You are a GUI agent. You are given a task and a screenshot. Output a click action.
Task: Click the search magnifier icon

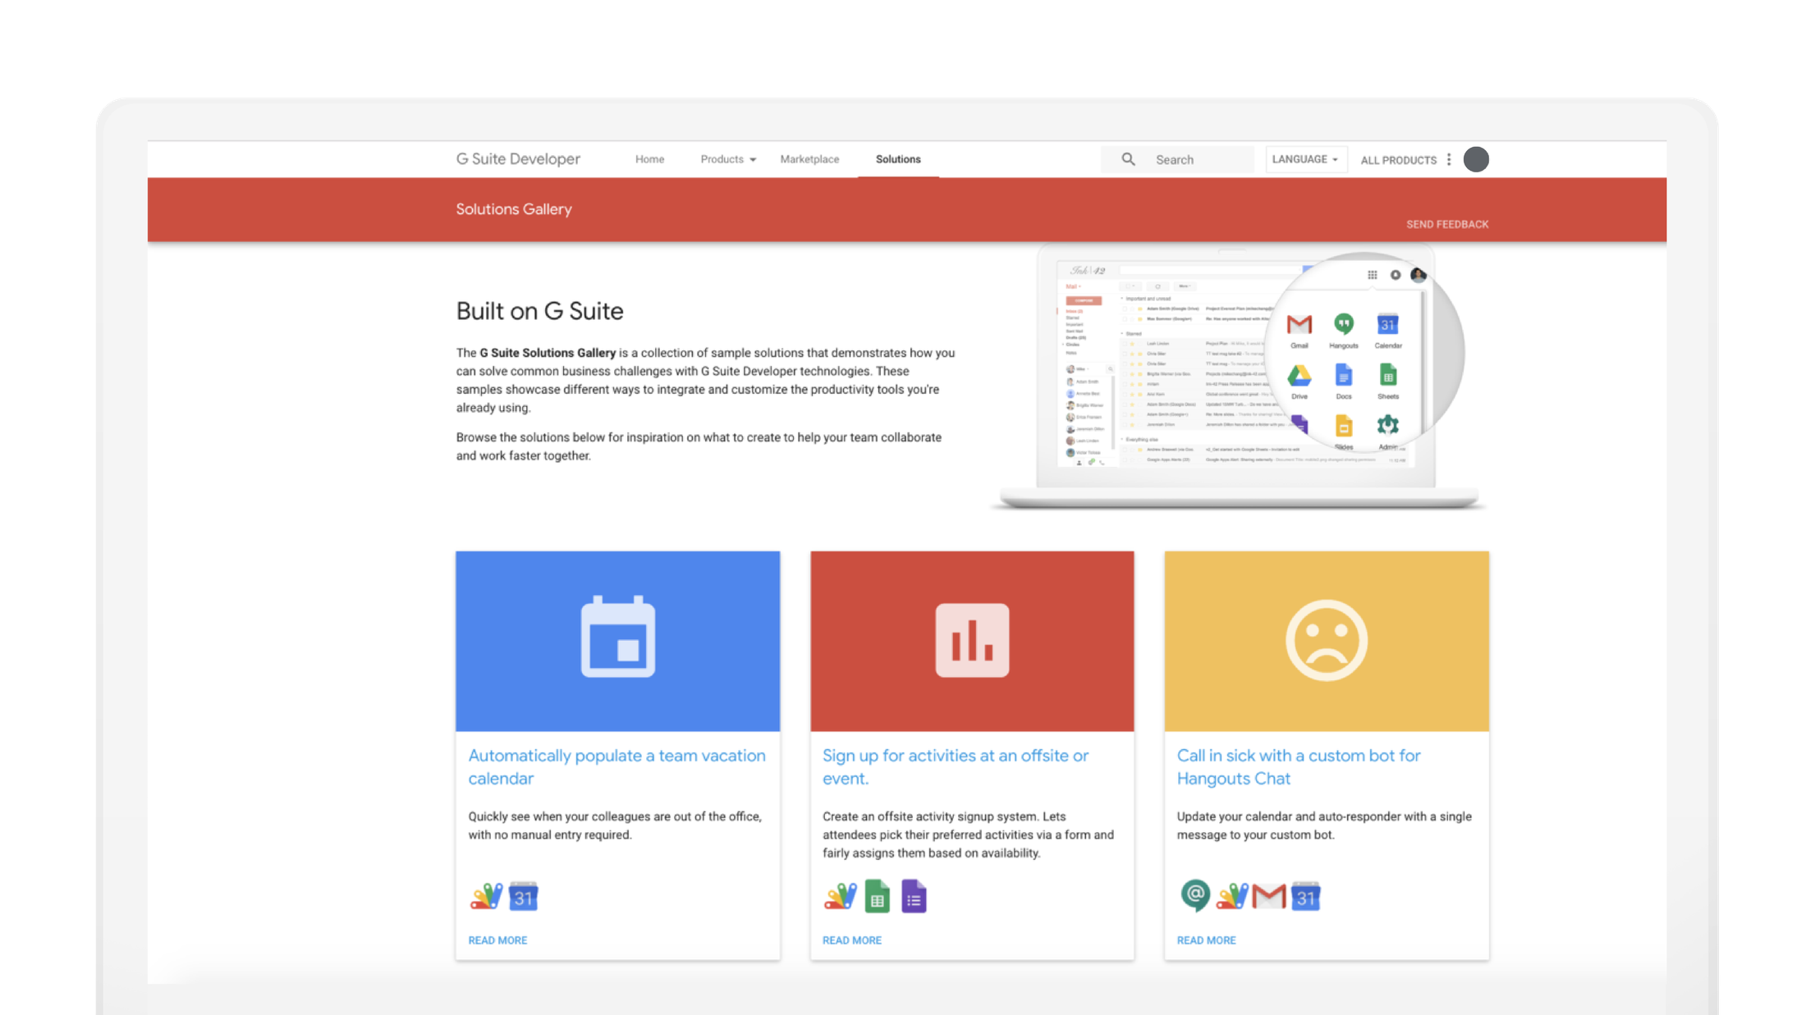click(1129, 159)
